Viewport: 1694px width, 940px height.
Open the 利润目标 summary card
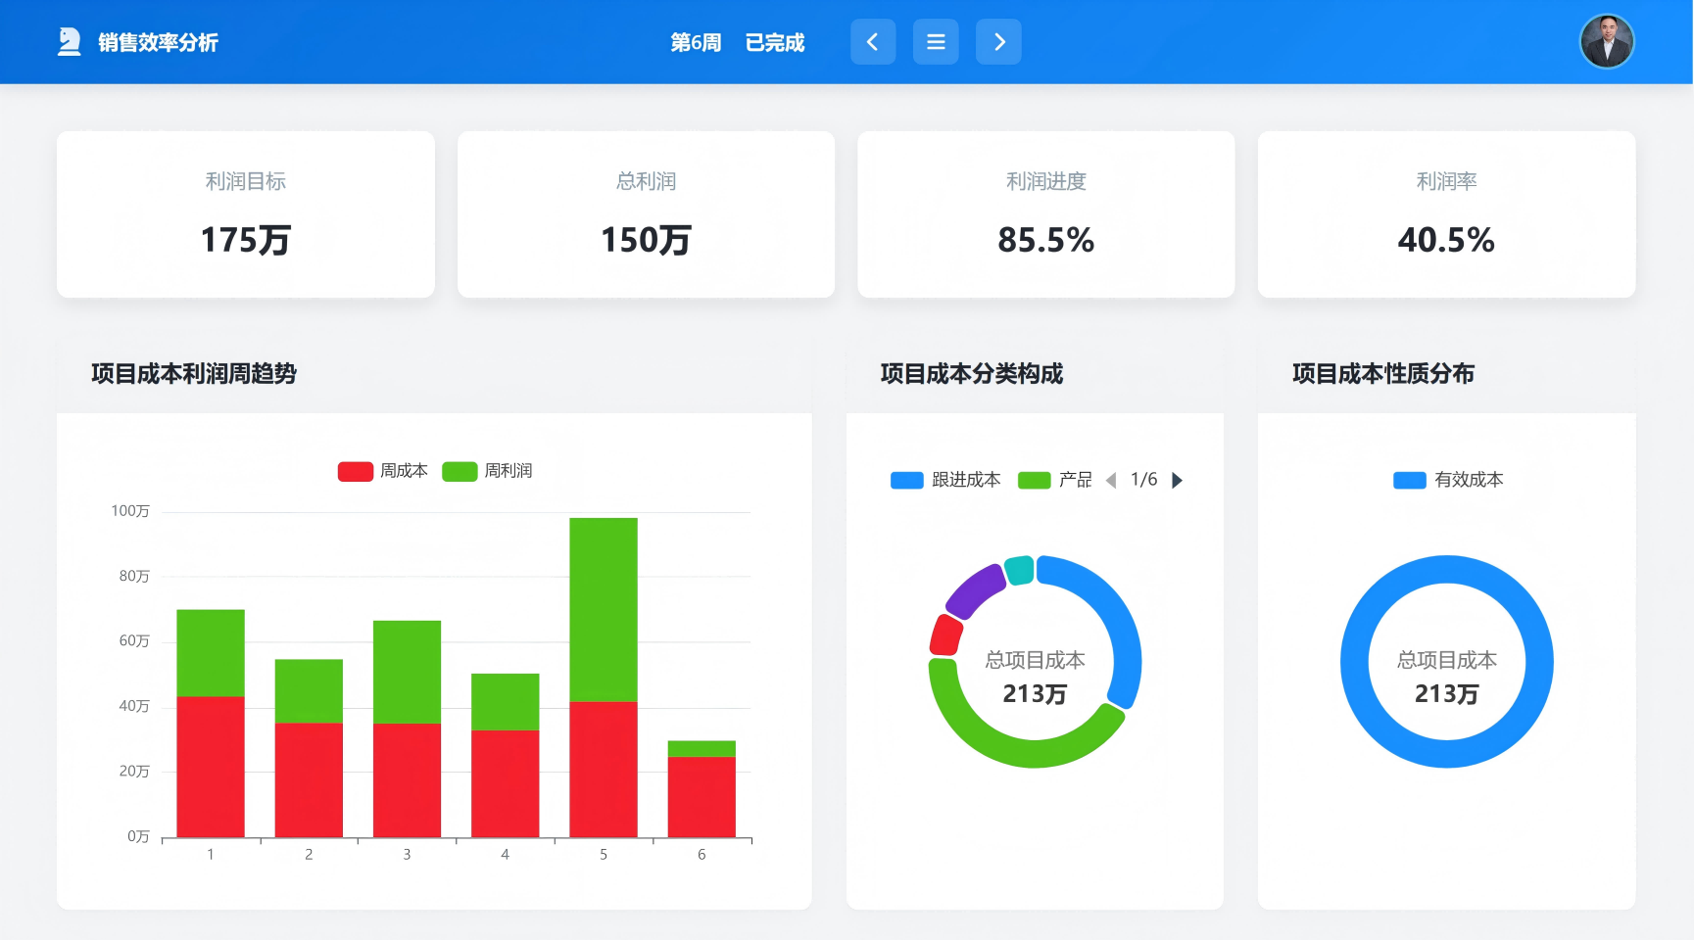(245, 213)
